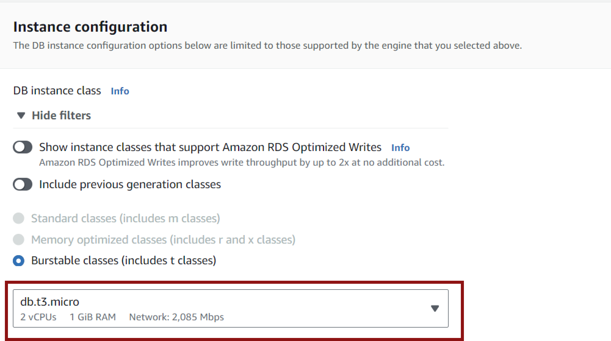Open the Info link beside DB instance class
611x341 pixels.
[120, 91]
